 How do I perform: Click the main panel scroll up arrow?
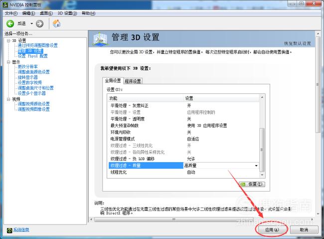click(x=318, y=33)
